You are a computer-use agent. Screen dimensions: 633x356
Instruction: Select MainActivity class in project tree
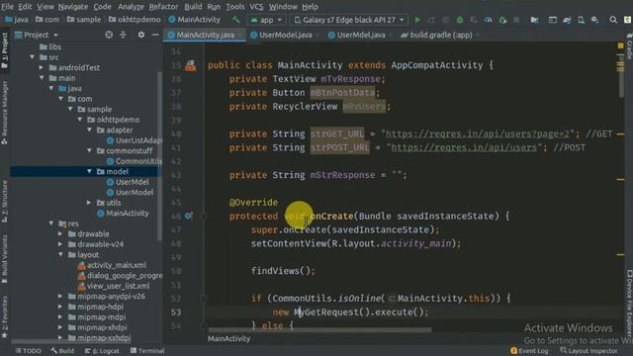123,214
